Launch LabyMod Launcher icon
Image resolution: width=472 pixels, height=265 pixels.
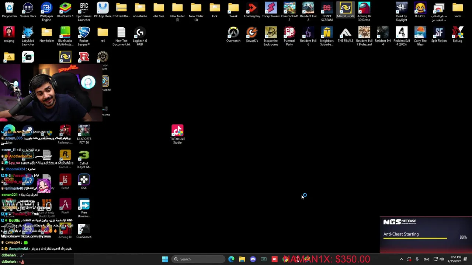28,36
